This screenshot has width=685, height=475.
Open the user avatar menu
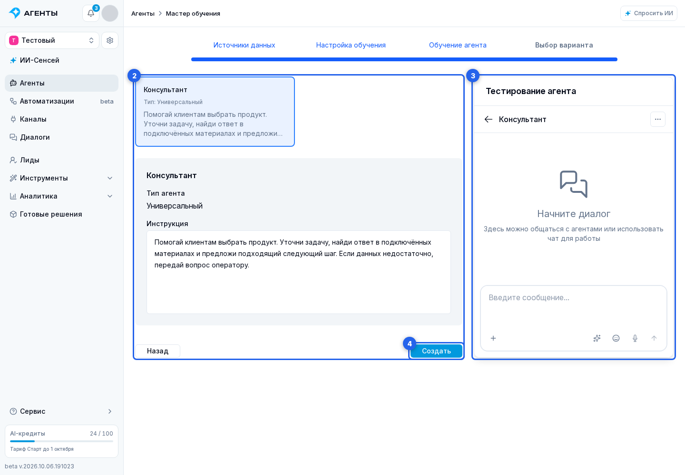click(x=110, y=13)
